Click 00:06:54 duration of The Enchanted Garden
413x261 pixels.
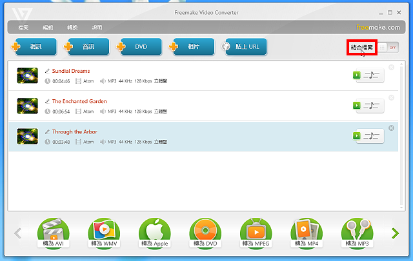pyautogui.click(x=61, y=111)
